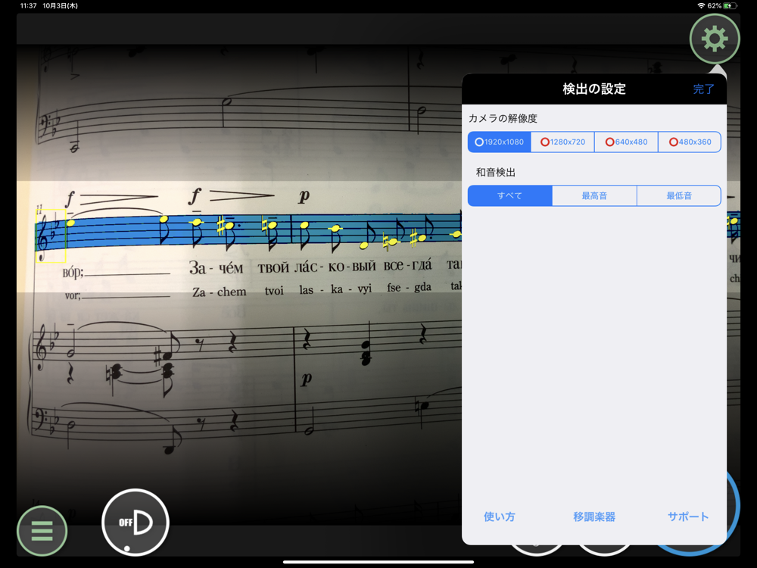Select 1920x1080 camera resolution
Viewport: 757px width, 568px height.
click(499, 142)
